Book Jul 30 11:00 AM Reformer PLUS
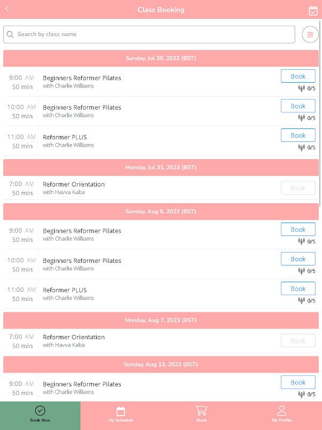This screenshot has width=322, height=430. point(298,135)
